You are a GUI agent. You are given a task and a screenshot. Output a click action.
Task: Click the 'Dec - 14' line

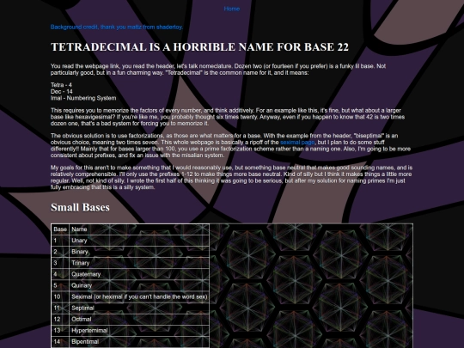[62, 91]
